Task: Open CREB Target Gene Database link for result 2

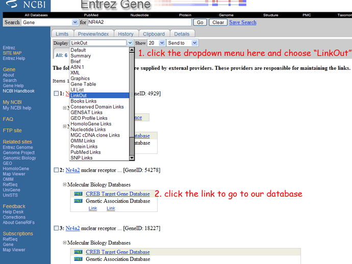Action: pos(118,194)
